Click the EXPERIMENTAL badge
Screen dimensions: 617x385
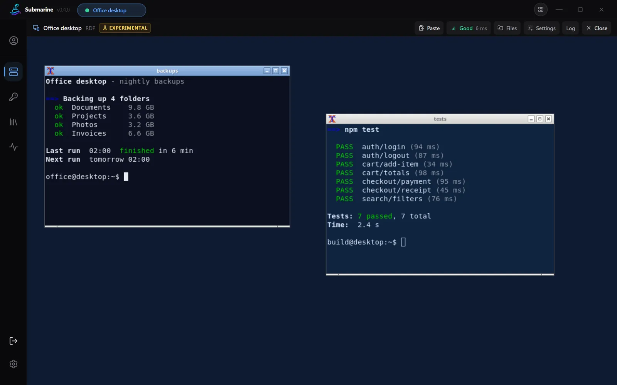125,28
